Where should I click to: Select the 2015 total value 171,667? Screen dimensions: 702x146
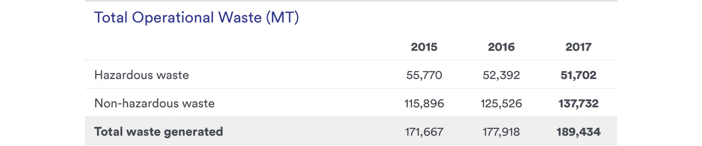pos(424,132)
